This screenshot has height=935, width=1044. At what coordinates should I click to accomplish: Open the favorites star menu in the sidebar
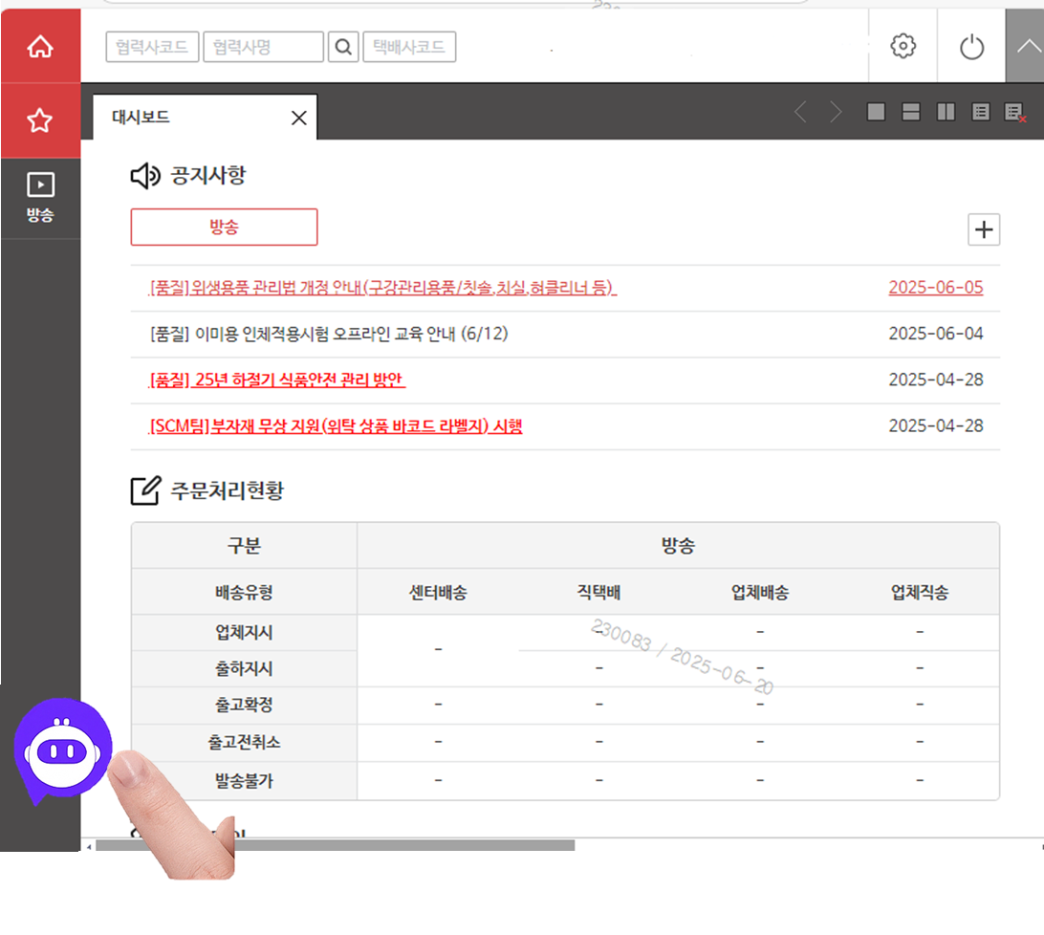[40, 120]
